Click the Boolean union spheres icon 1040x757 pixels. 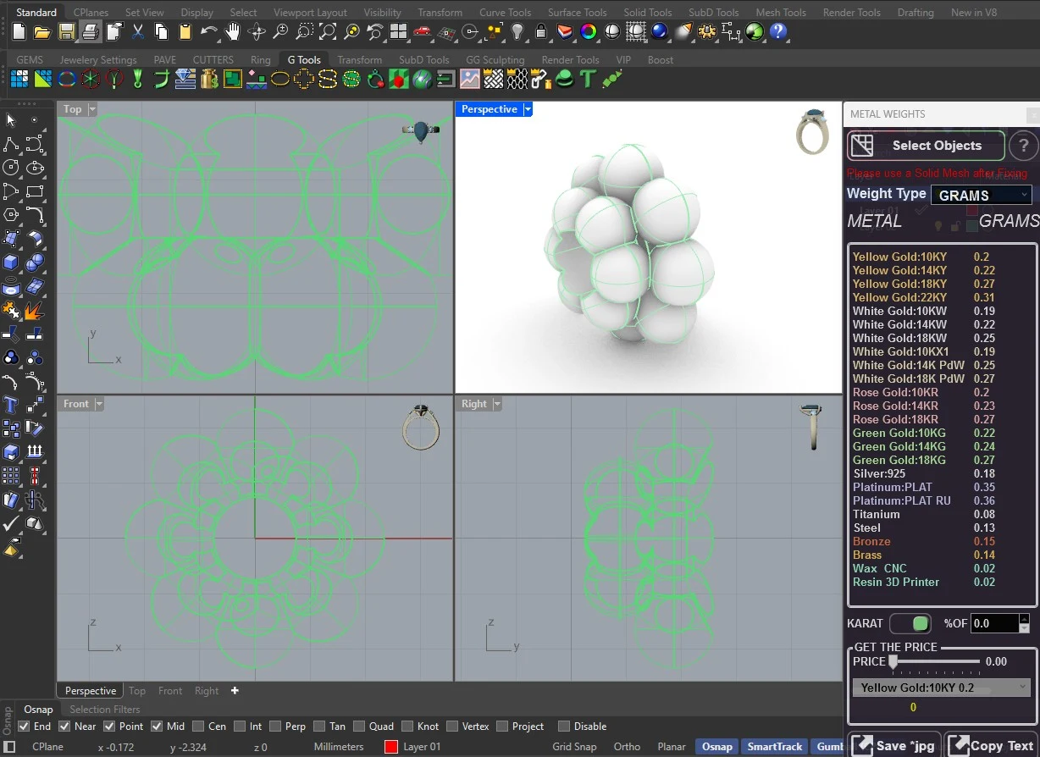[x=35, y=262]
